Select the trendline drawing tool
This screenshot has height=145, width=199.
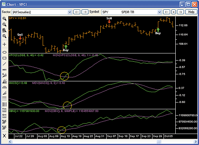tap(4, 64)
